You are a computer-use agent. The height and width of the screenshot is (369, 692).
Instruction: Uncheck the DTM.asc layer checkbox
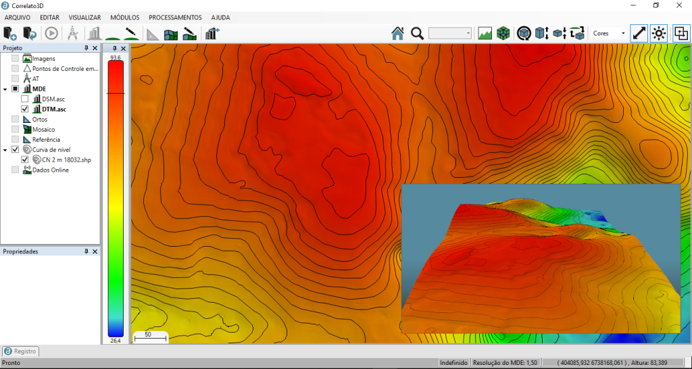[25, 109]
